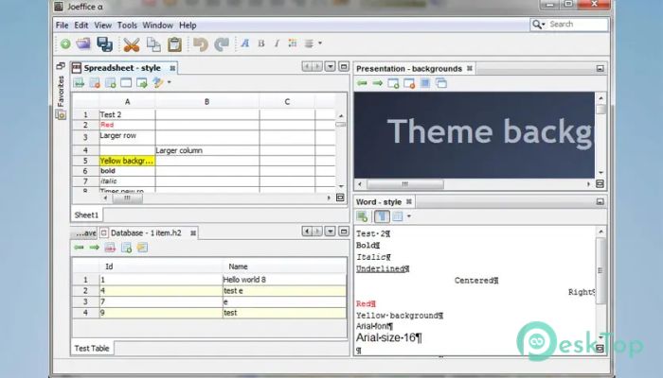Open the Window menu
Screen dimensions: 663x378
[158, 26]
